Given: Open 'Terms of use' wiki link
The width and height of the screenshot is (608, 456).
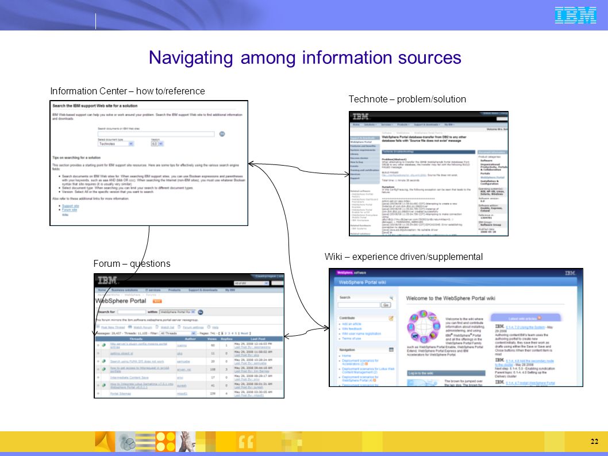Looking at the screenshot, I should [351, 339].
